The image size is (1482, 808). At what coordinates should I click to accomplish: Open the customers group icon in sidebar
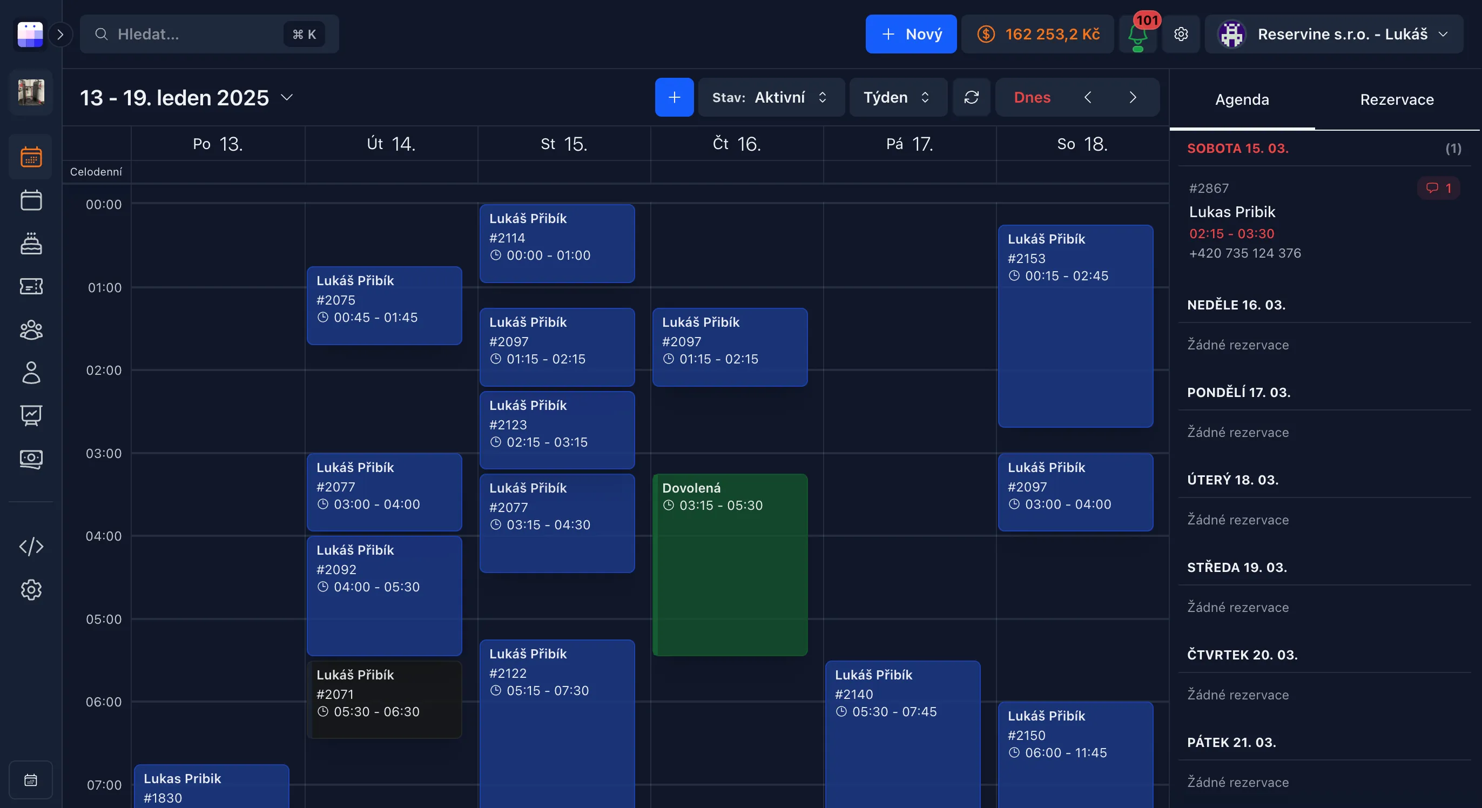(x=31, y=330)
